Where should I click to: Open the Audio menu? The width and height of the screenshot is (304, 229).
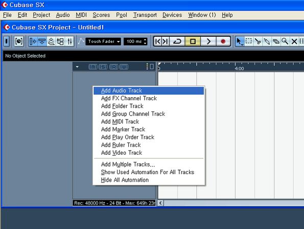tap(63, 15)
